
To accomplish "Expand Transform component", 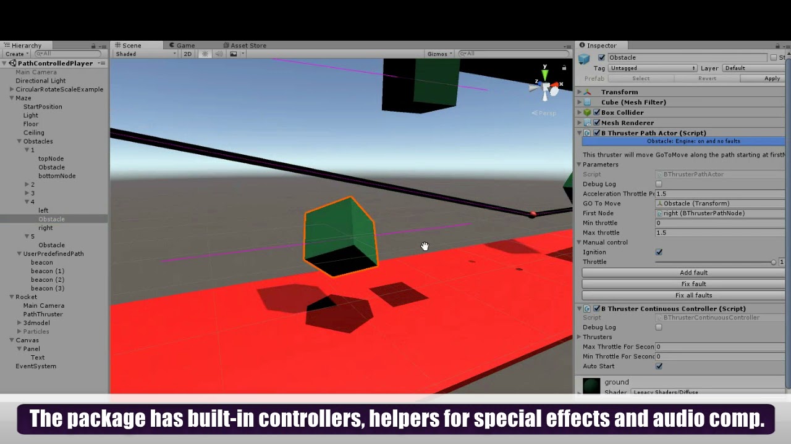I will point(580,92).
